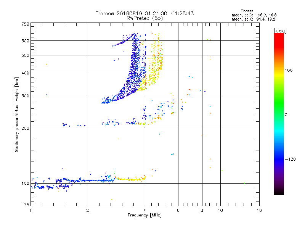Click the y-axis tick label "200"
The width and height of the screenshot is (305, 229).
(x=25, y=128)
